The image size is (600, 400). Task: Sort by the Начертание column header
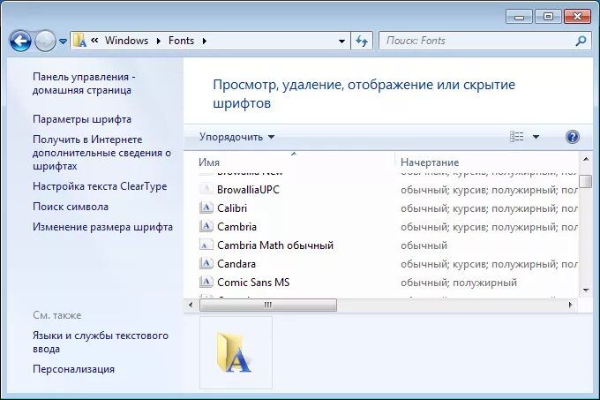430,162
